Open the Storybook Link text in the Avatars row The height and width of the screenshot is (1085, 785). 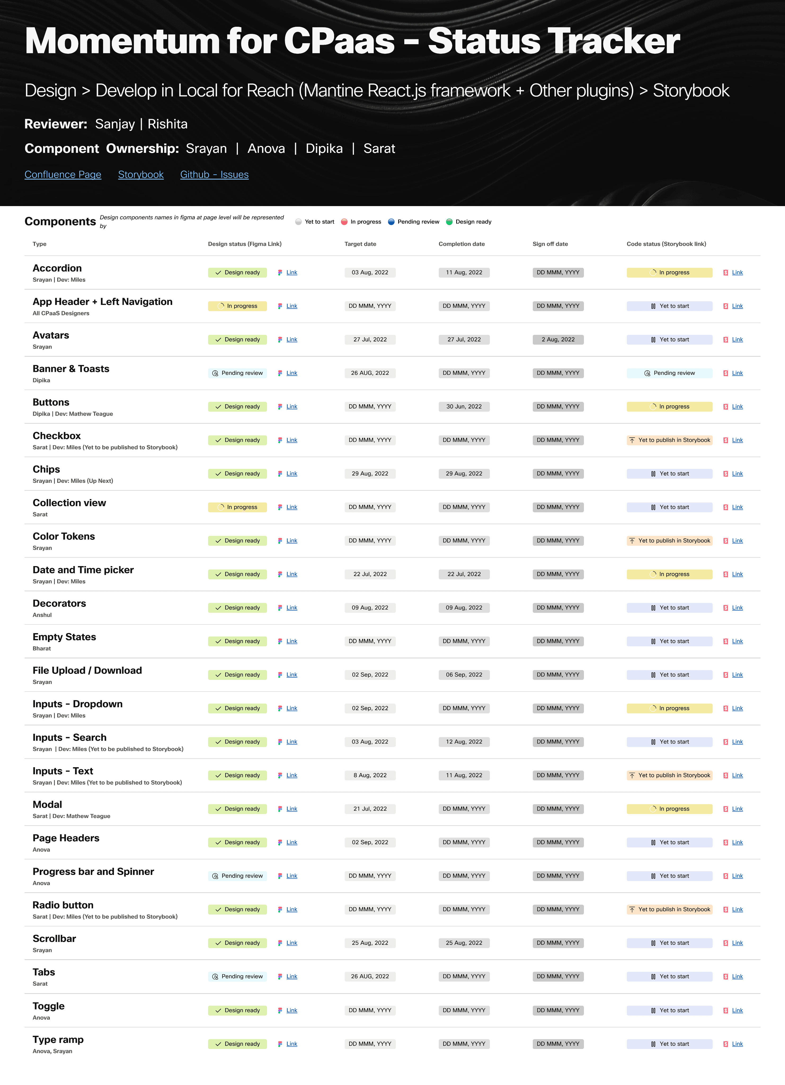tap(738, 340)
